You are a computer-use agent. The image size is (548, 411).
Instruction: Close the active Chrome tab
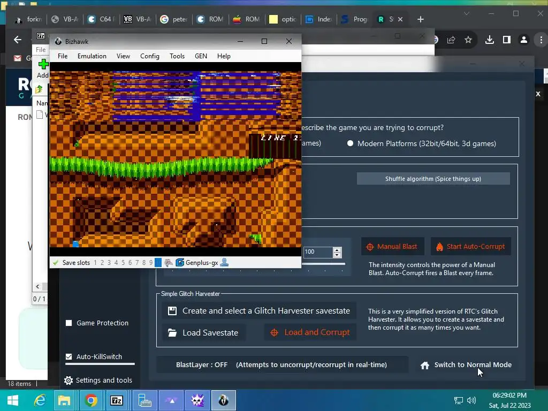click(400, 19)
